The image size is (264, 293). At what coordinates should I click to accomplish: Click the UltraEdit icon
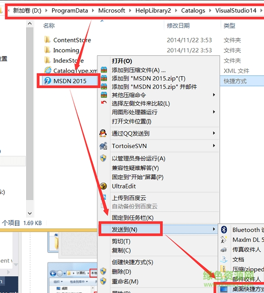coord(103,186)
